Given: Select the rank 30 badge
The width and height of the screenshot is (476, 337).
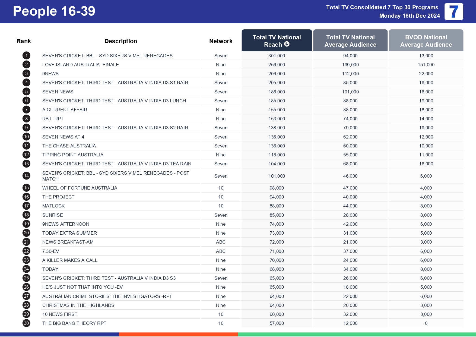Looking at the screenshot, I should point(26,323).
